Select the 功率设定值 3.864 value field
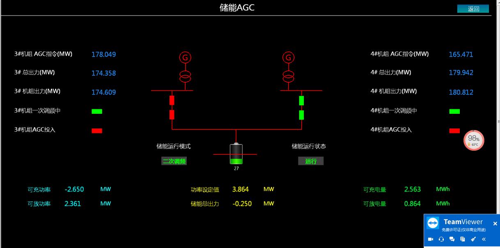This screenshot has width=500, height=248. 241,189
